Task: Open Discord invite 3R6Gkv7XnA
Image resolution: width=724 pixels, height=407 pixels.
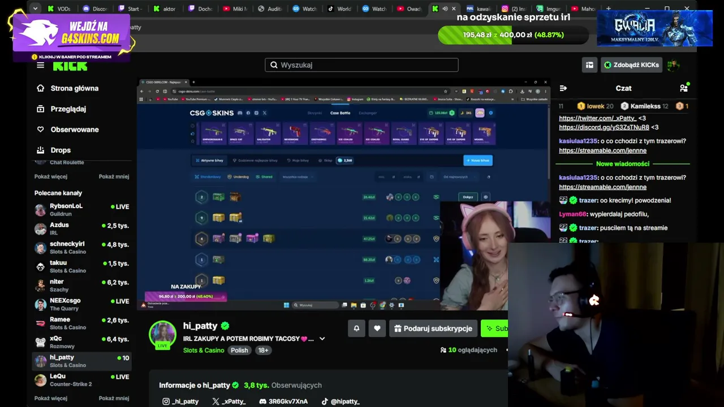Action: (283, 401)
